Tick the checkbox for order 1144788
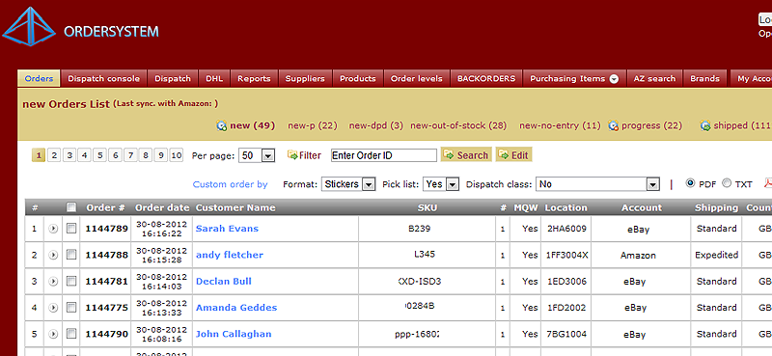Screen dimensions: 772x356 click(71, 255)
